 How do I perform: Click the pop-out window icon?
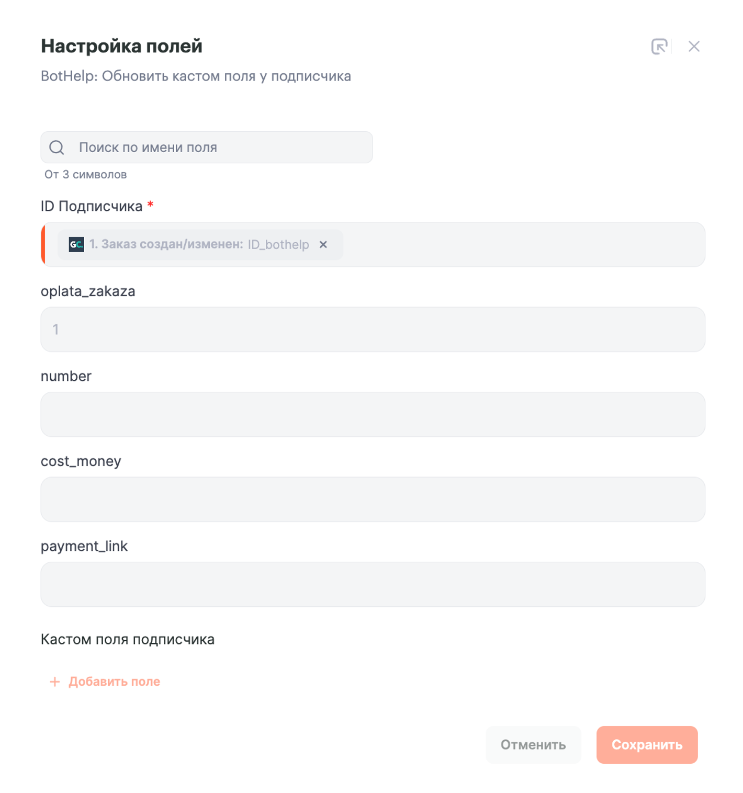(659, 47)
